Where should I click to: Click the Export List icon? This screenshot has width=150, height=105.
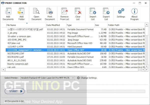pyautogui.click(x=106, y=11)
